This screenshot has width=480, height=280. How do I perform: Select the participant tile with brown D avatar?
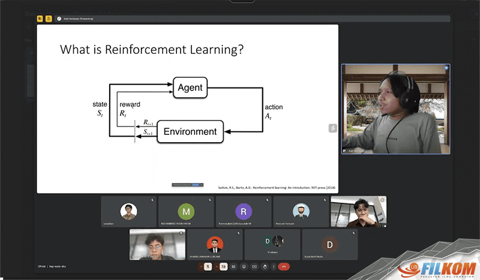tap(329, 243)
